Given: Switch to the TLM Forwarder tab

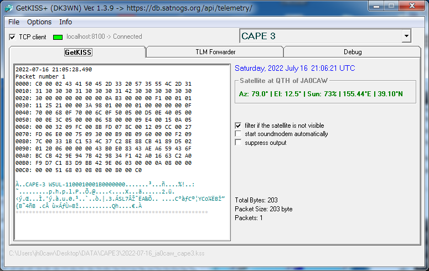Looking at the screenshot, I should tap(215, 52).
